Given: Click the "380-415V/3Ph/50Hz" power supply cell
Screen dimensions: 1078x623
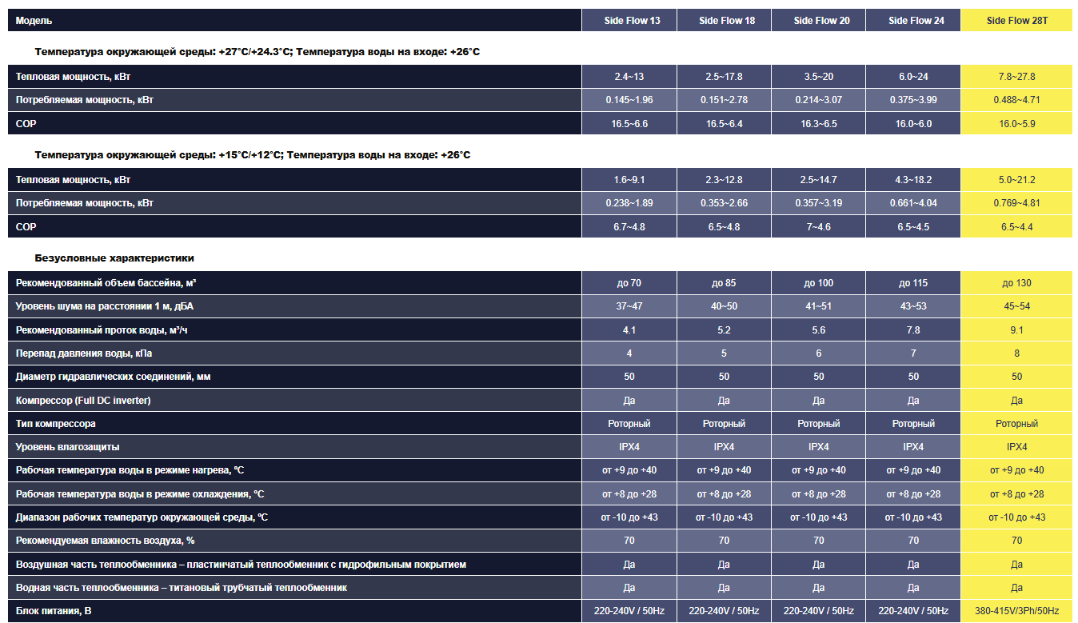Looking at the screenshot, I should point(1016,612).
